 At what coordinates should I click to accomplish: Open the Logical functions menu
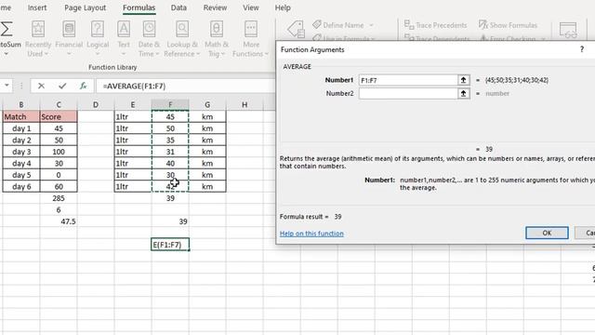[98, 39]
